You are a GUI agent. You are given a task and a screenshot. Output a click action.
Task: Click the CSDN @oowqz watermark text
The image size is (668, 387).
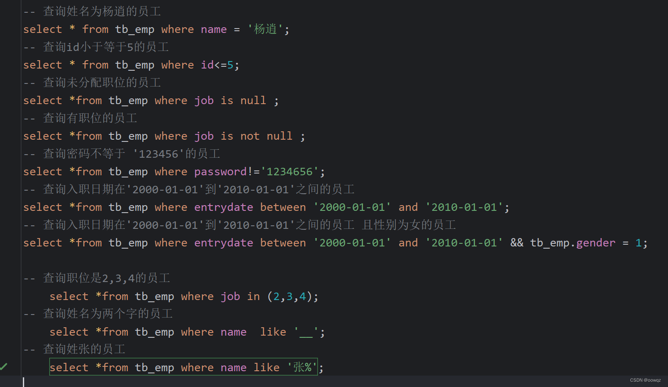(645, 380)
